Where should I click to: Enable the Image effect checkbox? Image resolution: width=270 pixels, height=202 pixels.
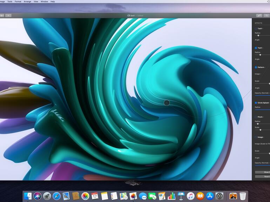pyautogui.click(x=256, y=137)
